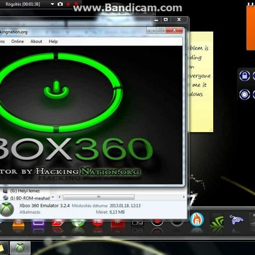This screenshot has height=255, width=255.
Task: Click the 'Alkalmazás' file type label
Action: [30, 212]
